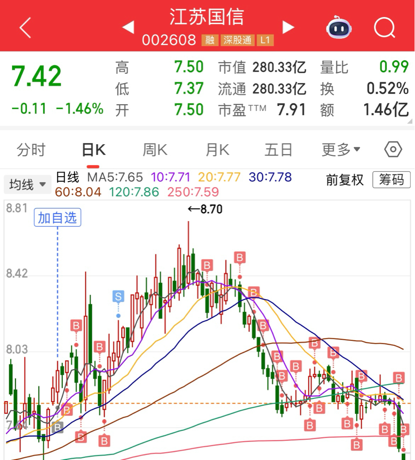Expand the 更多 period dropdown

pyautogui.click(x=341, y=150)
